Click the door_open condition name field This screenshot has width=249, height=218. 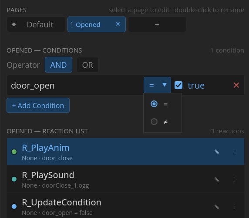pyautogui.click(x=74, y=86)
